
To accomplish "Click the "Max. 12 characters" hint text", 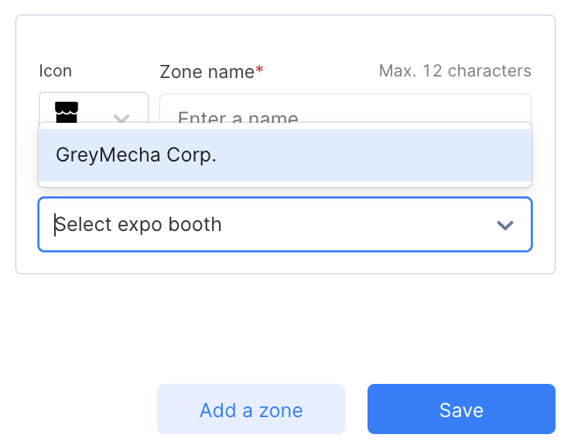I will click(x=455, y=71).
